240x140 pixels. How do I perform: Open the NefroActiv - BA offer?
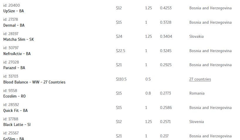[x=17, y=54]
